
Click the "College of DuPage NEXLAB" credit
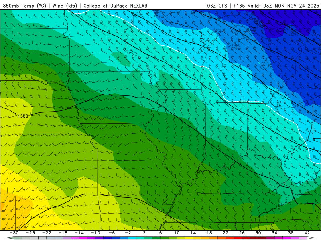coord(115,6)
